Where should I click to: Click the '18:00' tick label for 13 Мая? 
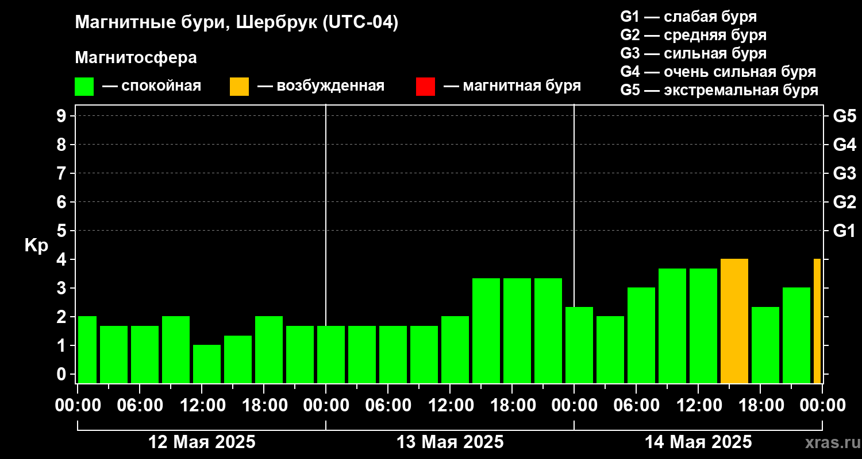click(x=512, y=405)
